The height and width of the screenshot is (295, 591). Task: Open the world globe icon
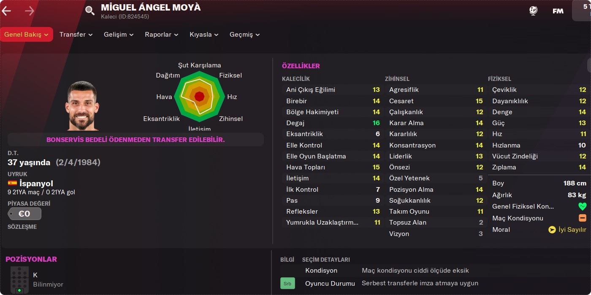point(533,11)
